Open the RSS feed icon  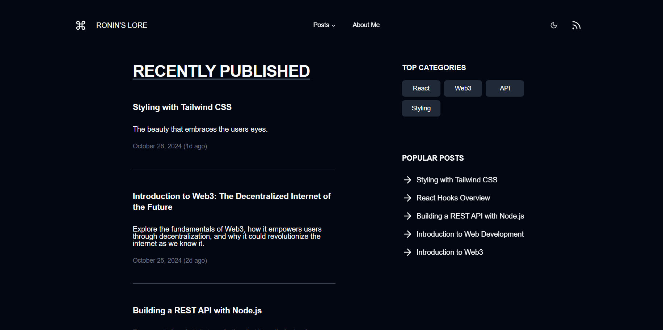pyautogui.click(x=576, y=25)
